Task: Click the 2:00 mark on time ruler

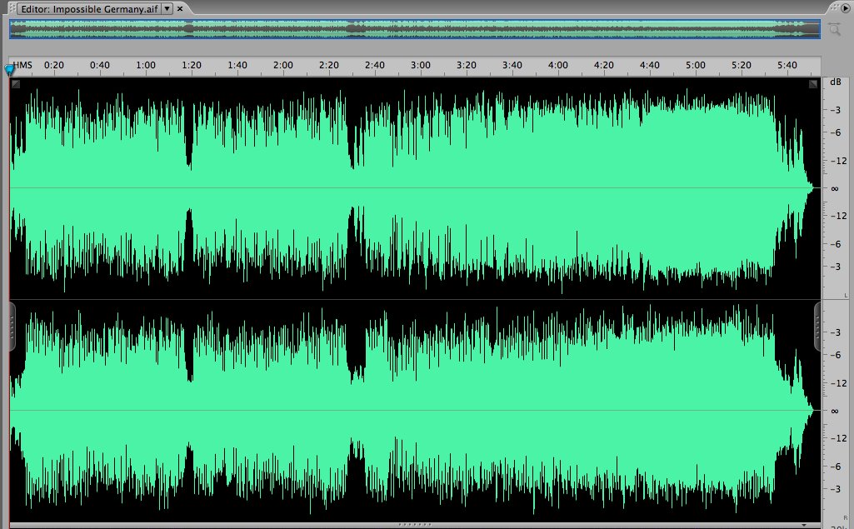Action: click(x=282, y=65)
